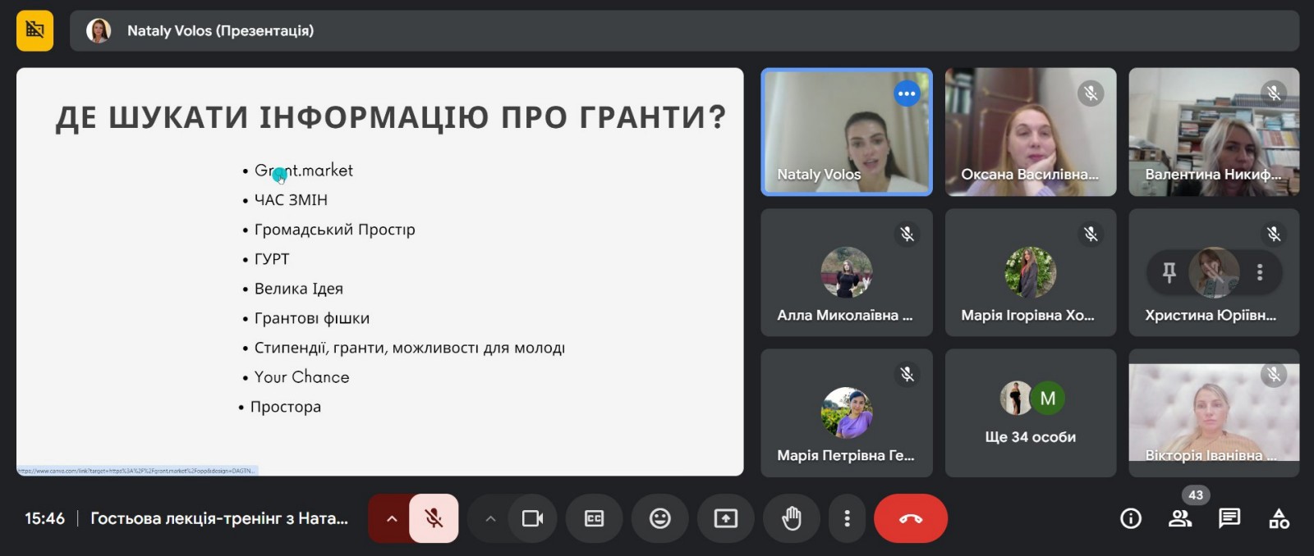The image size is (1314, 556).
Task: Turn on closed captions
Action: pyautogui.click(x=594, y=518)
